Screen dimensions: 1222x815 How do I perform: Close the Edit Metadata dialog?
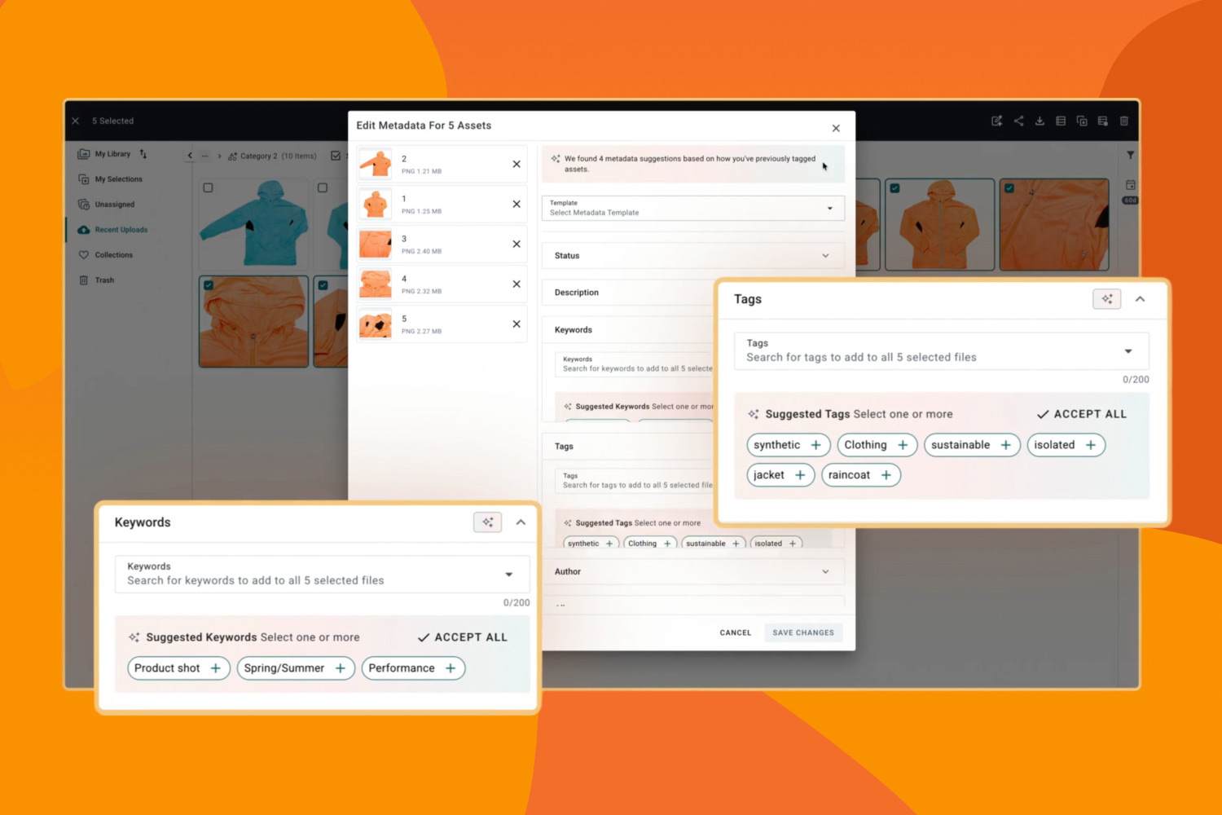coord(836,128)
